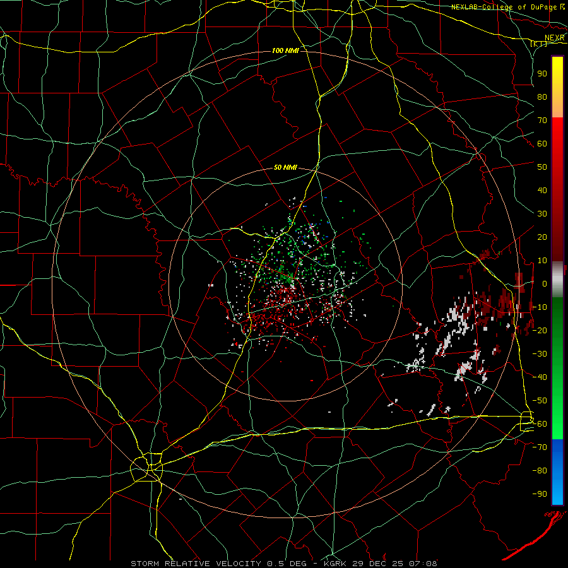Select the red band of the velocity scale

point(557,189)
